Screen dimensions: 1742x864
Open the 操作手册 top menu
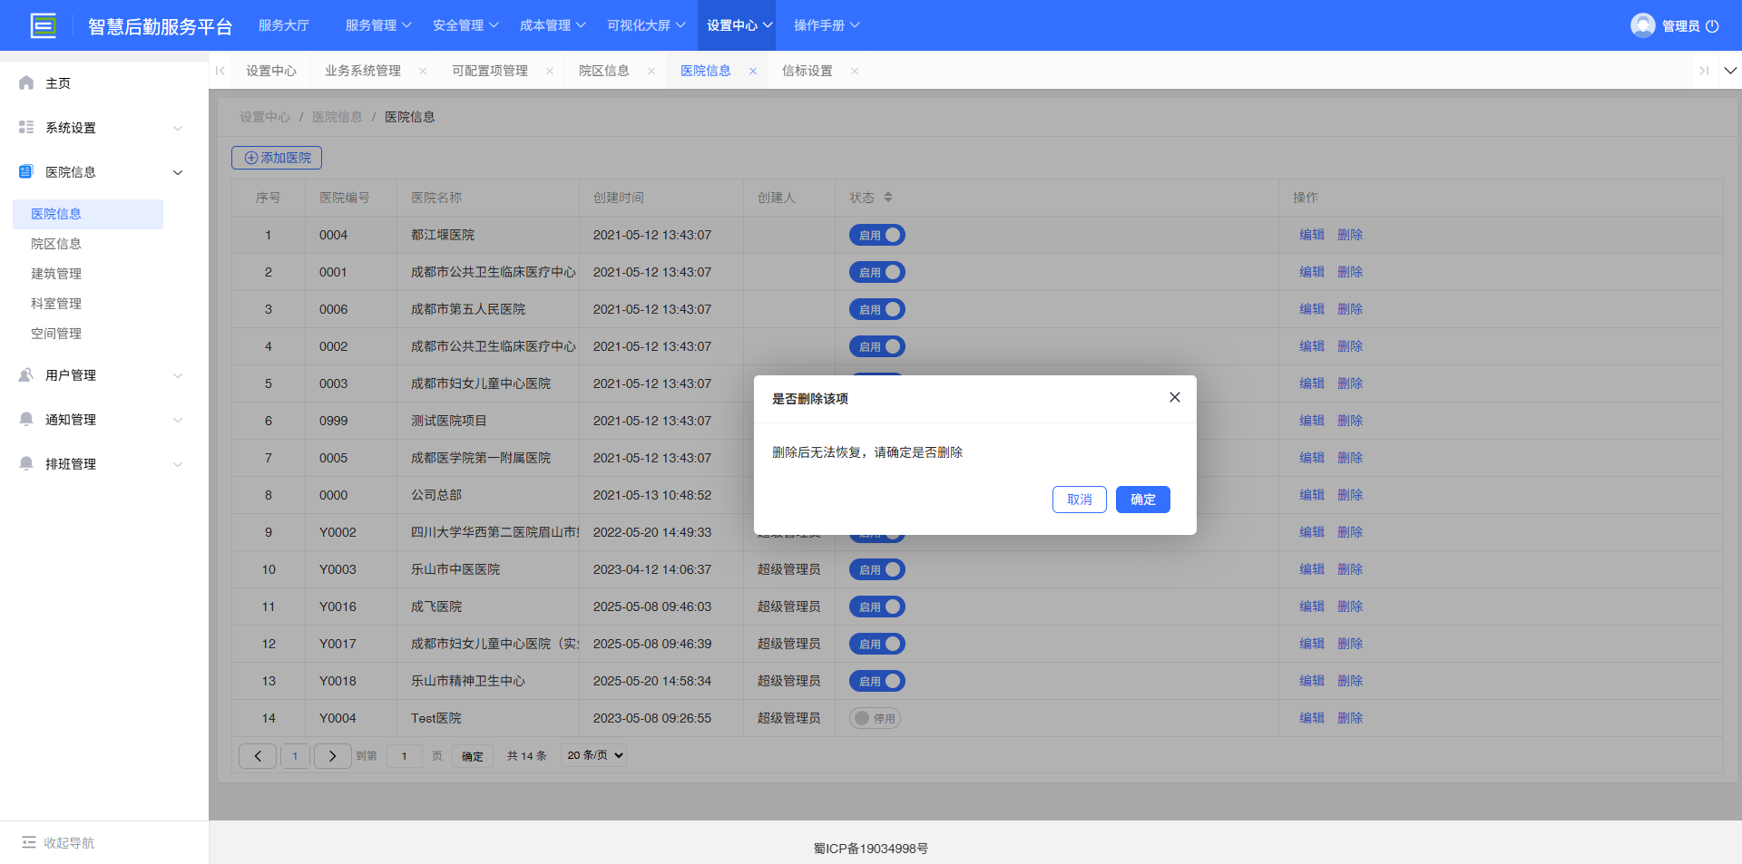[827, 25]
